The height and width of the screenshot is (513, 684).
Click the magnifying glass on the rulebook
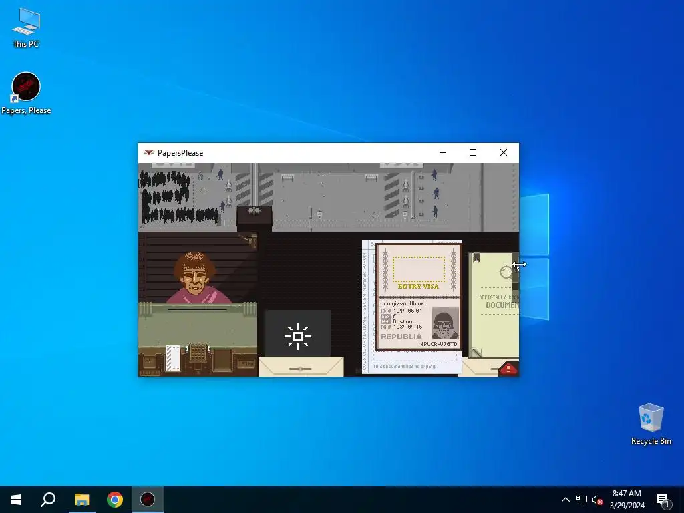coord(506,273)
